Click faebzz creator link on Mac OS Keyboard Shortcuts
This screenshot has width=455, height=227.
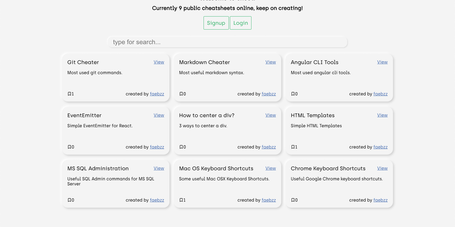click(x=268, y=200)
